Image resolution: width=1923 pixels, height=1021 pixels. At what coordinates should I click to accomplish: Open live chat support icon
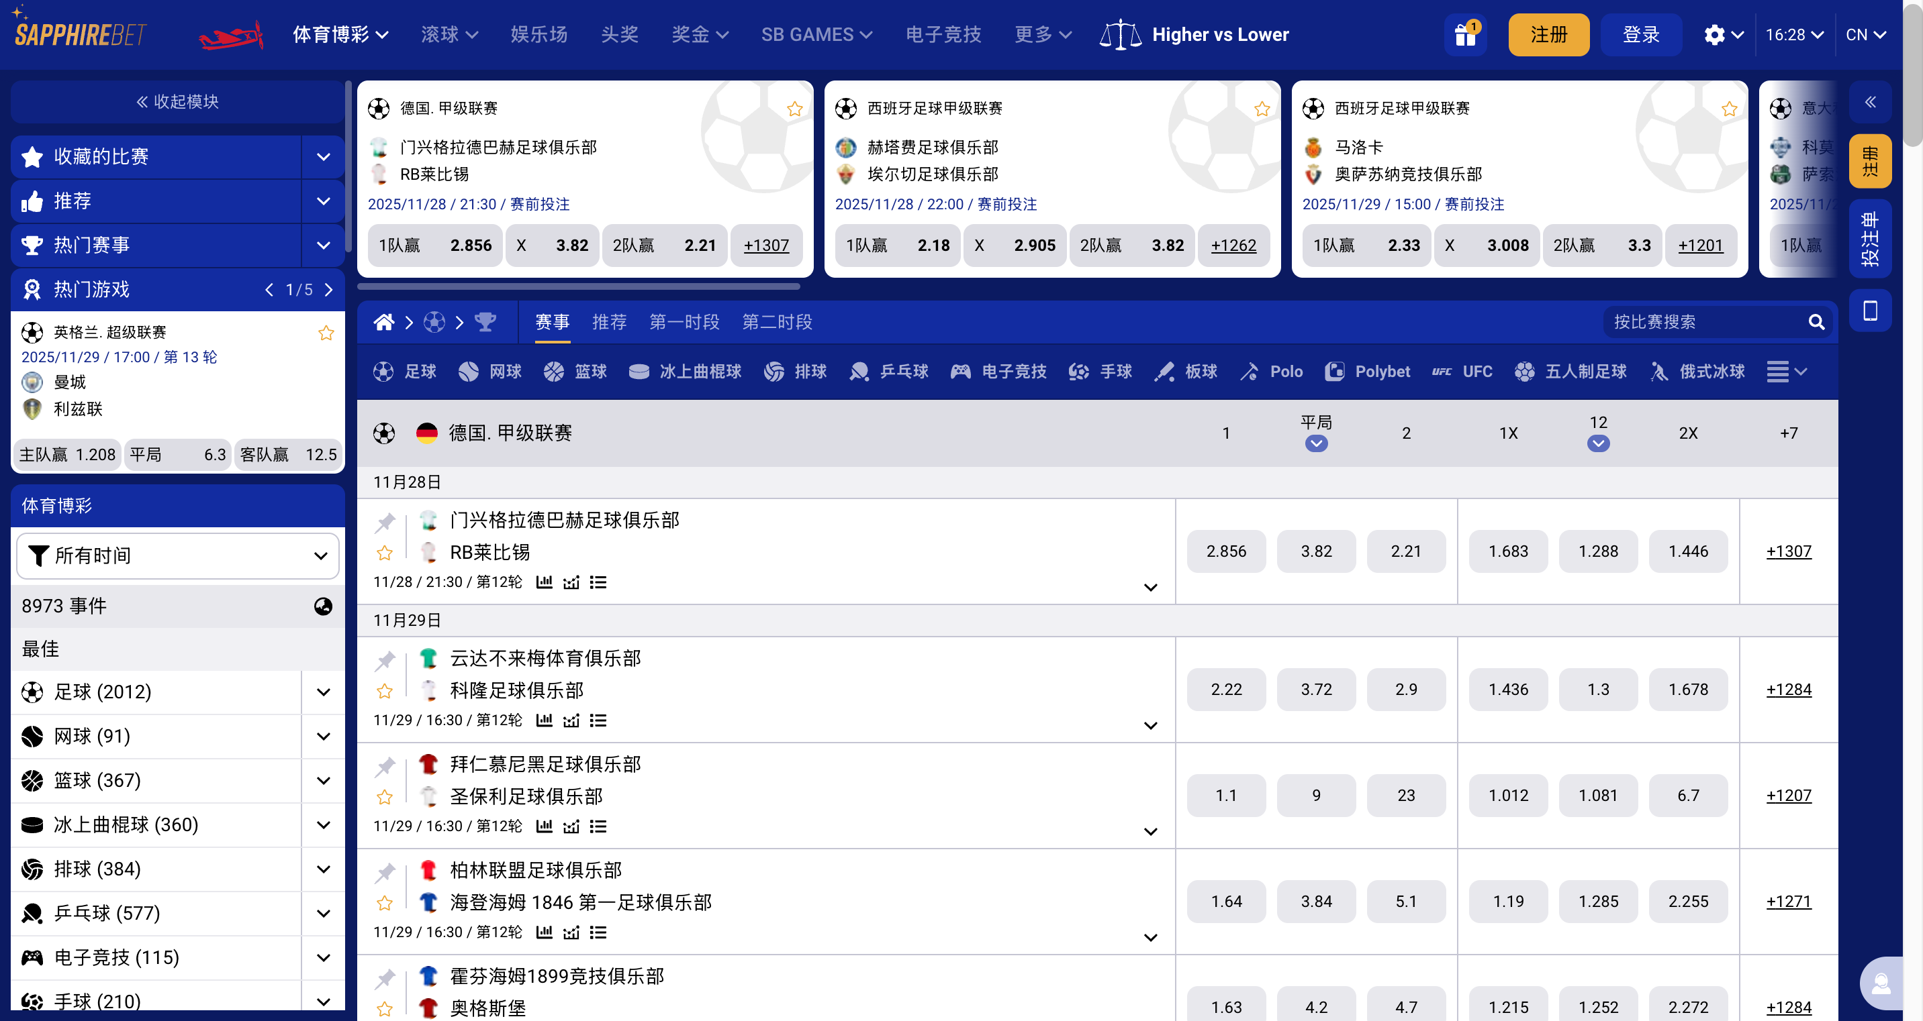pos(1882,983)
